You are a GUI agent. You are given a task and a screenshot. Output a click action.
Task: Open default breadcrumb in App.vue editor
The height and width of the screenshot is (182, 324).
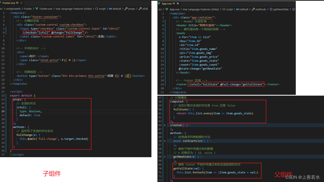tap(244, 9)
